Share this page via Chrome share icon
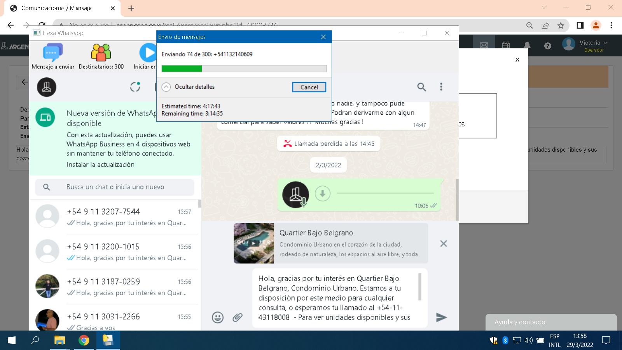Viewport: 622px width, 350px height. [x=545, y=25]
